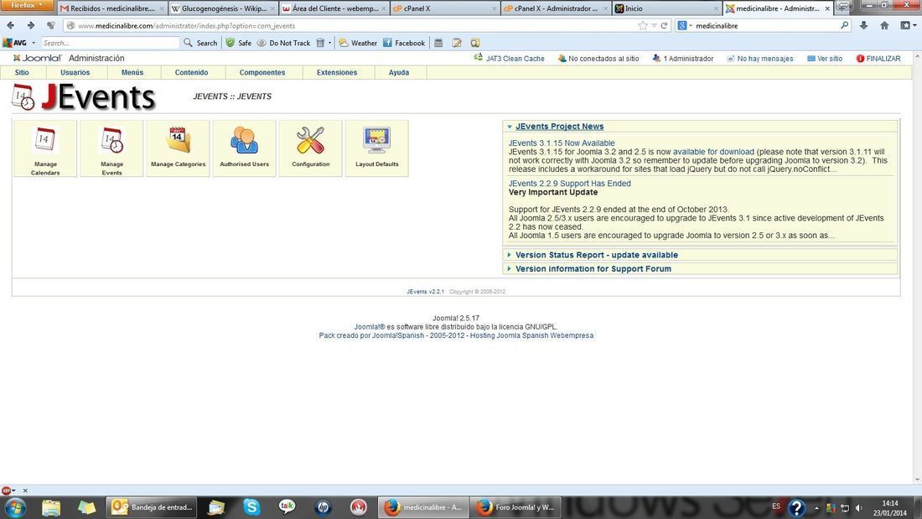Image resolution: width=922 pixels, height=519 pixels.
Task: Switch to Inicio tab
Action: pos(667,8)
